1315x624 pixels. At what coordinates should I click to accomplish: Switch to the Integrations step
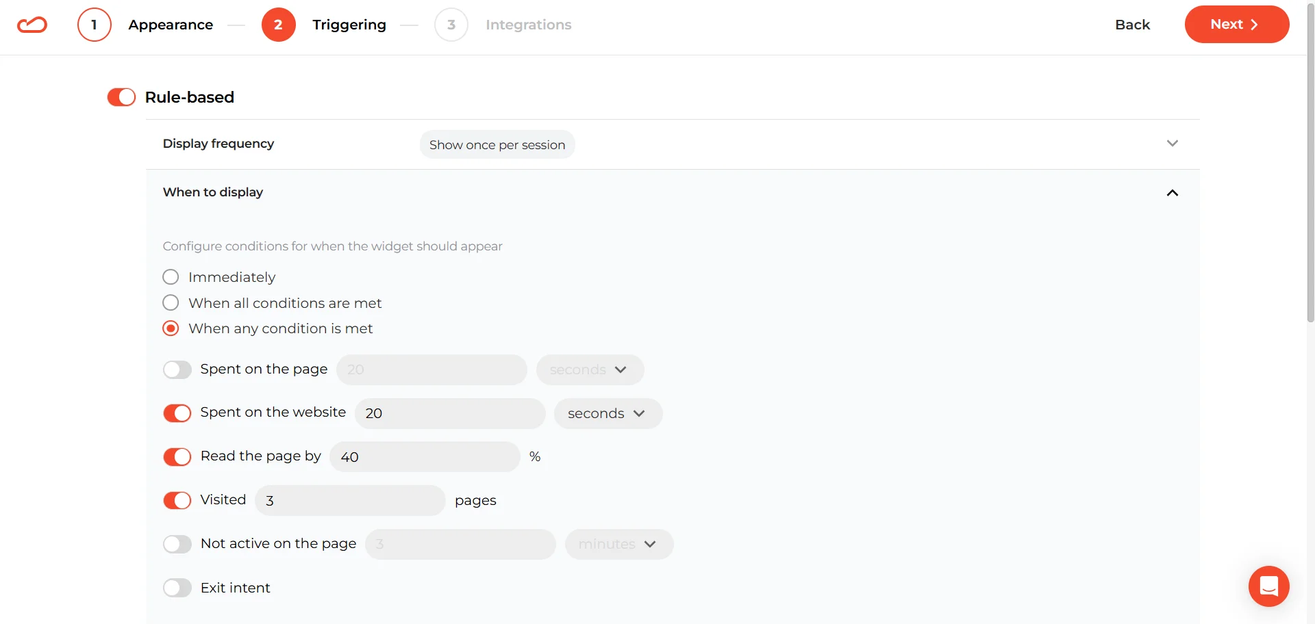coord(528,25)
